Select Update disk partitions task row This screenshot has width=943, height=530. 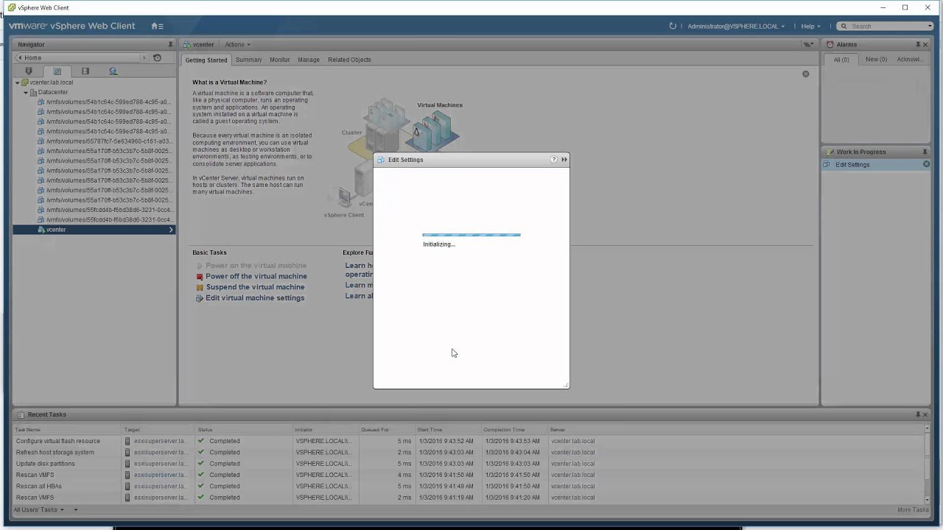469,464
